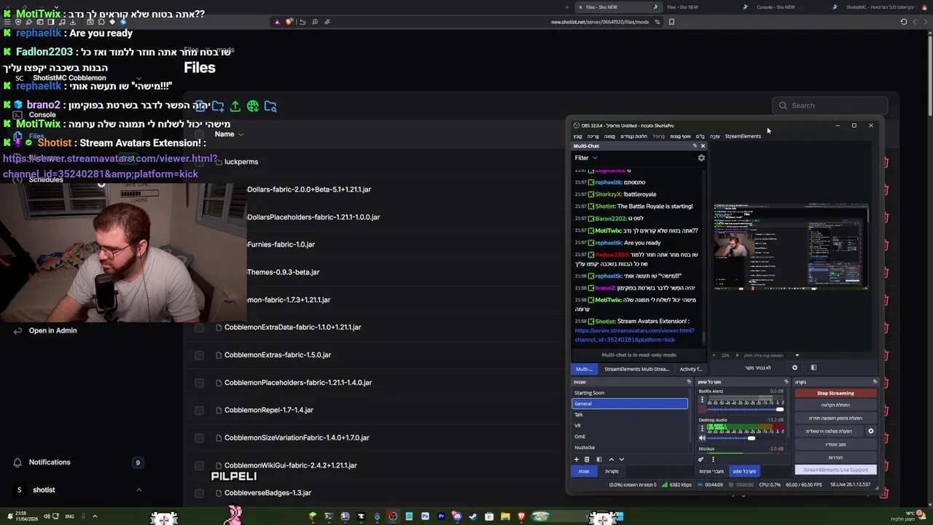
Task: Close the Multi-Chat dock panel
Action: [x=703, y=146]
